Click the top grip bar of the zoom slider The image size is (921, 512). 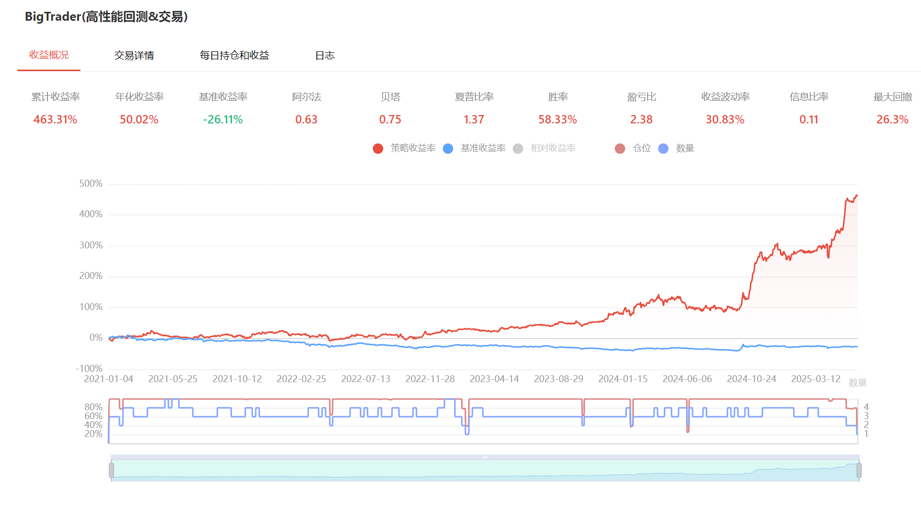[485, 457]
